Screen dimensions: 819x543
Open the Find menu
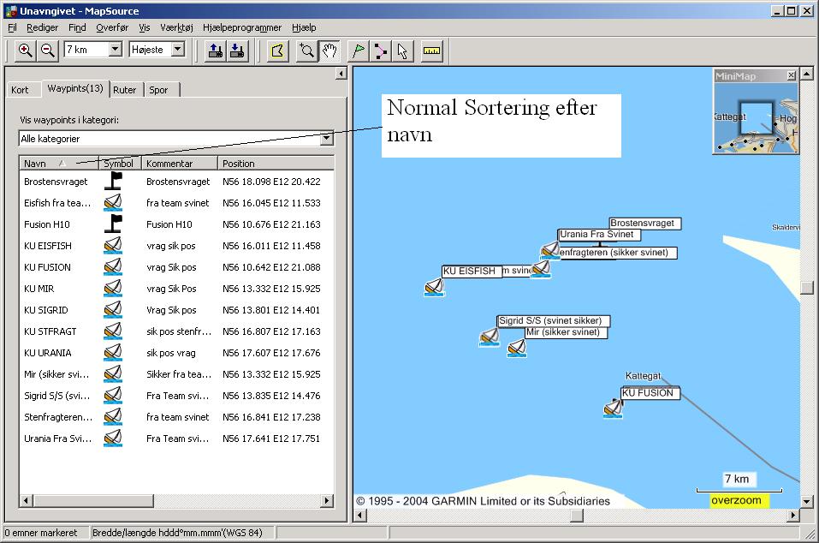(x=77, y=27)
